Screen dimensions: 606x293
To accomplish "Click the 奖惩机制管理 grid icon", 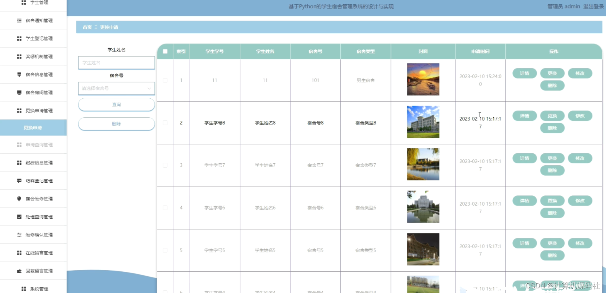I will pyautogui.click(x=19, y=57).
